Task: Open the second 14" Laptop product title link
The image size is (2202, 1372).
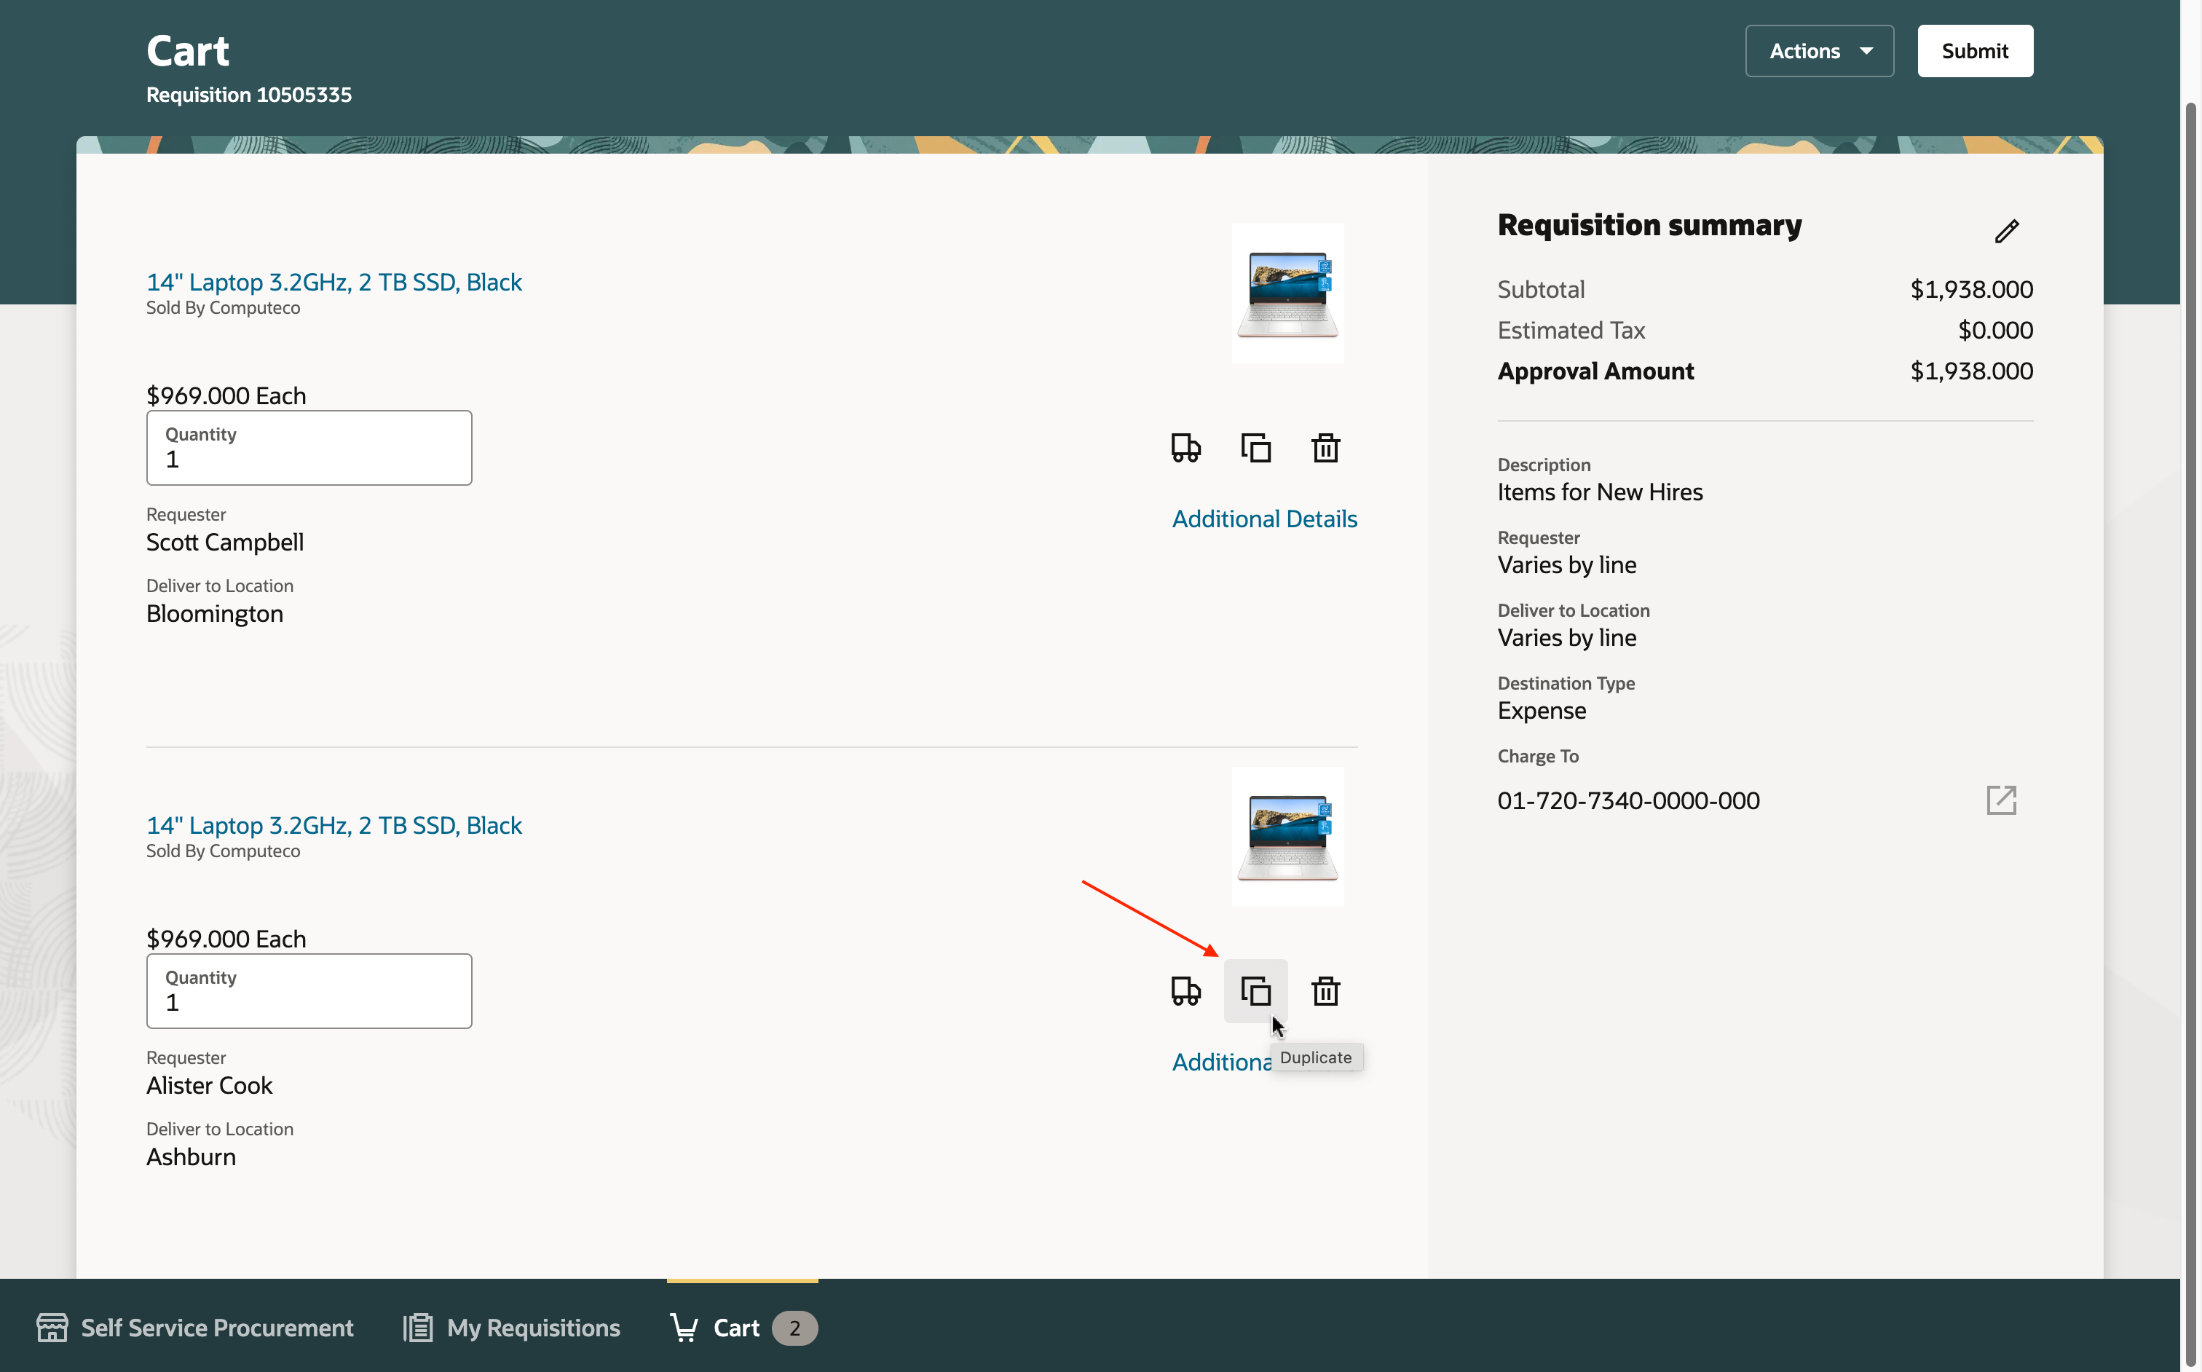Action: click(x=334, y=825)
